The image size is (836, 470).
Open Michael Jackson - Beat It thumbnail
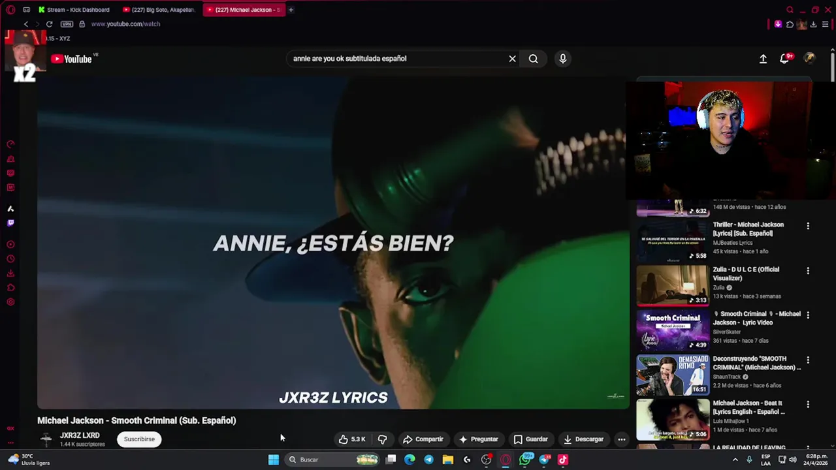coord(673,419)
